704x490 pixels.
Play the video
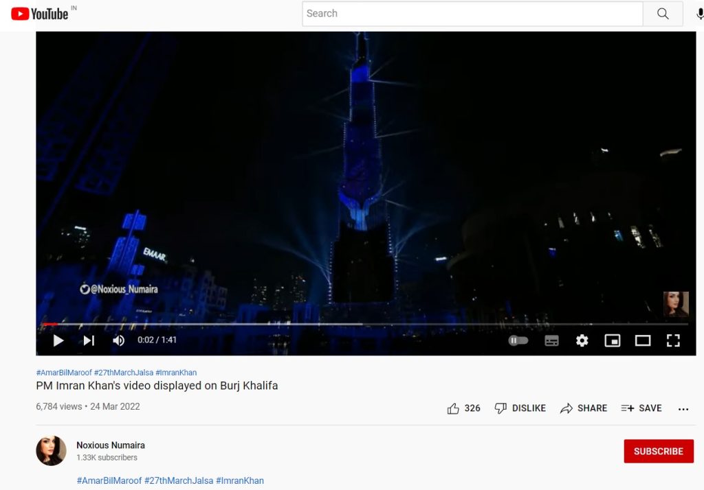[x=58, y=340]
